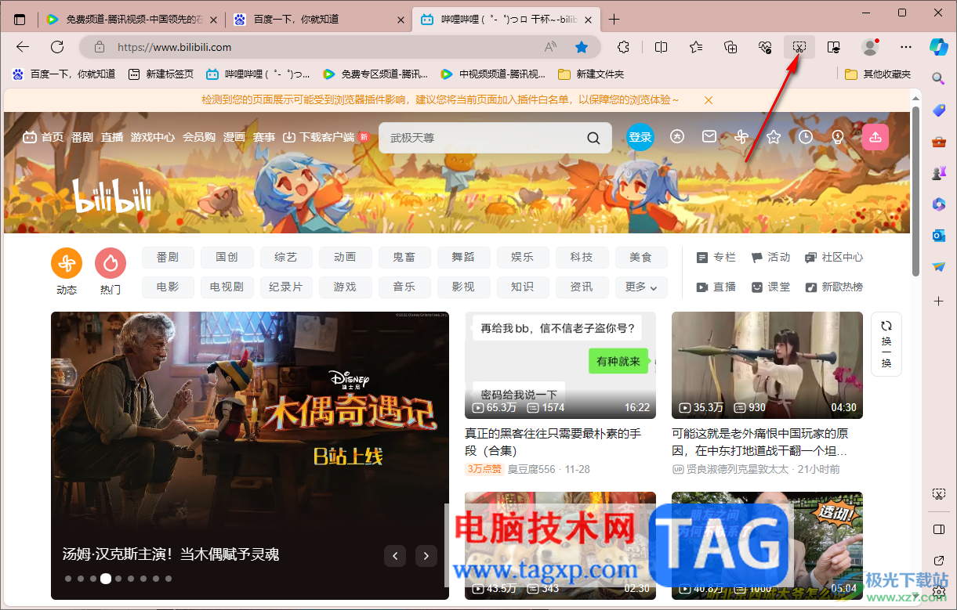Image resolution: width=957 pixels, height=610 pixels.
Task: Open the messages envelope icon
Action: [709, 137]
